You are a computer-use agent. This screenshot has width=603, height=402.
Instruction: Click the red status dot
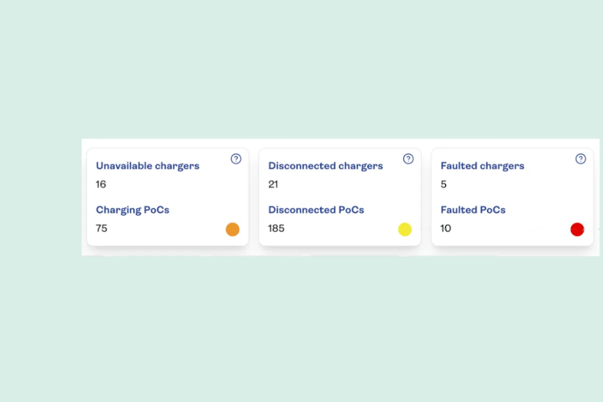click(577, 230)
